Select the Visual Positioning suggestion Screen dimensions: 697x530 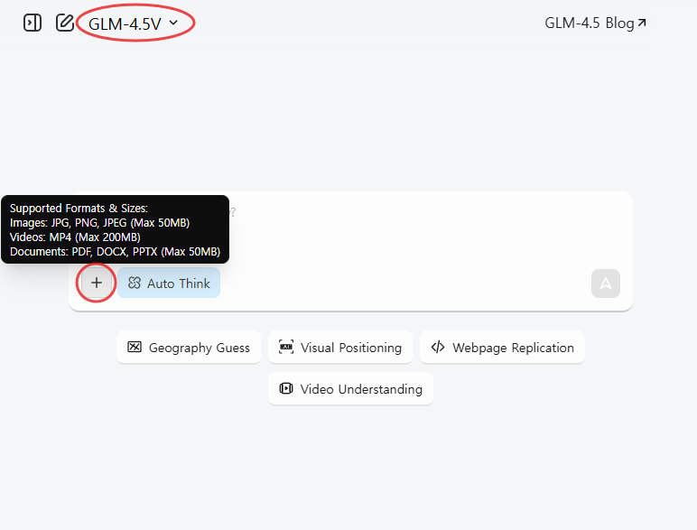pyautogui.click(x=340, y=348)
